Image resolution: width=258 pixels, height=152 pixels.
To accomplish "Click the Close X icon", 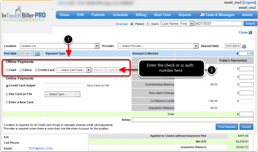I will click(x=250, y=32).
